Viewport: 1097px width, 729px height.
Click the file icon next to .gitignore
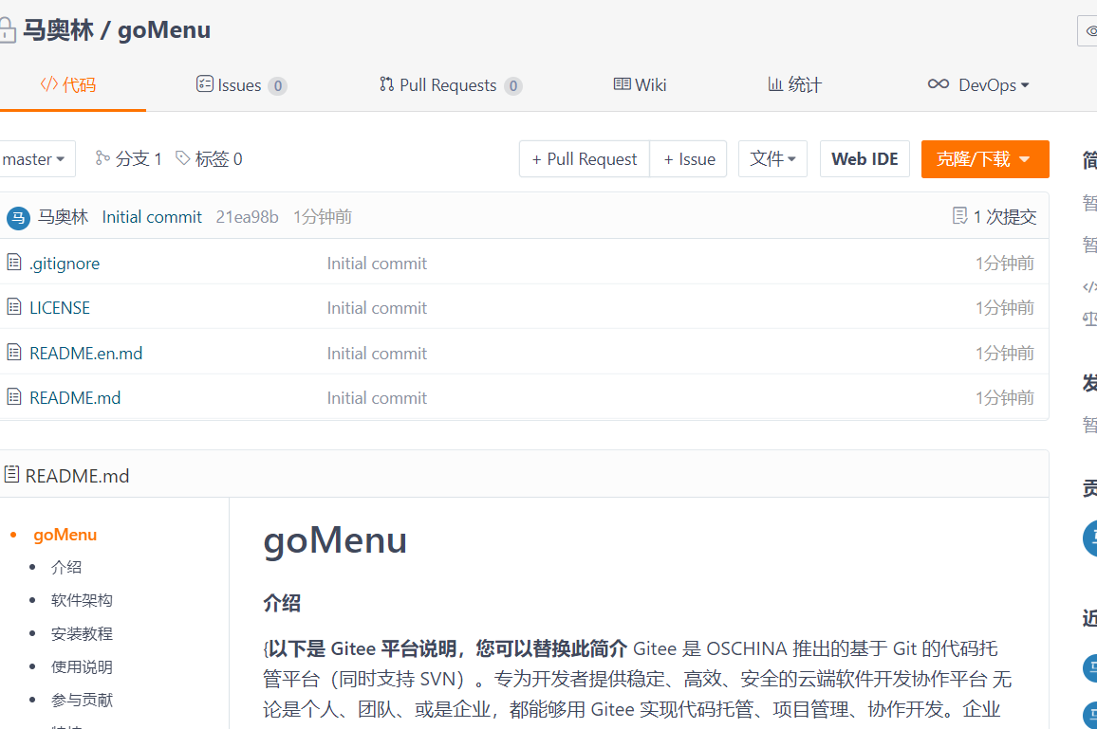pos(14,263)
